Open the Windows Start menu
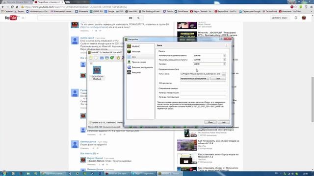The width and height of the screenshot is (314, 176). point(4,174)
